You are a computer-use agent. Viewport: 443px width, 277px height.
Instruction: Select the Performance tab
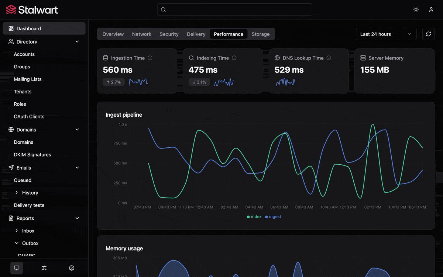[x=229, y=34]
